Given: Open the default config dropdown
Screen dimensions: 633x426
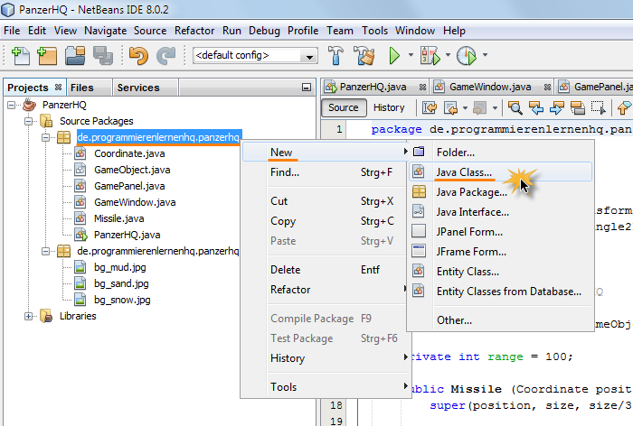Looking at the screenshot, I should coord(309,56).
